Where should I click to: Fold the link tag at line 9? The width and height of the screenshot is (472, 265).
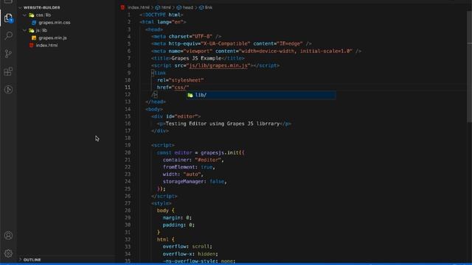click(x=153, y=73)
